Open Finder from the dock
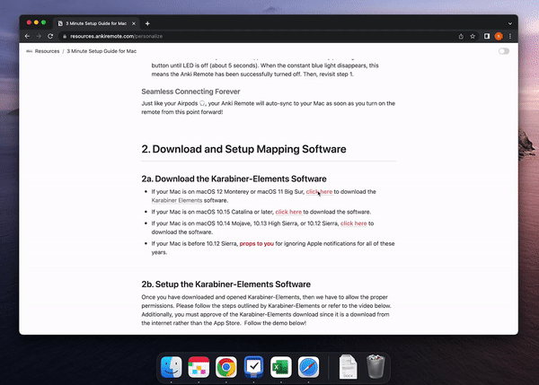The height and width of the screenshot is (385, 539). (172, 367)
